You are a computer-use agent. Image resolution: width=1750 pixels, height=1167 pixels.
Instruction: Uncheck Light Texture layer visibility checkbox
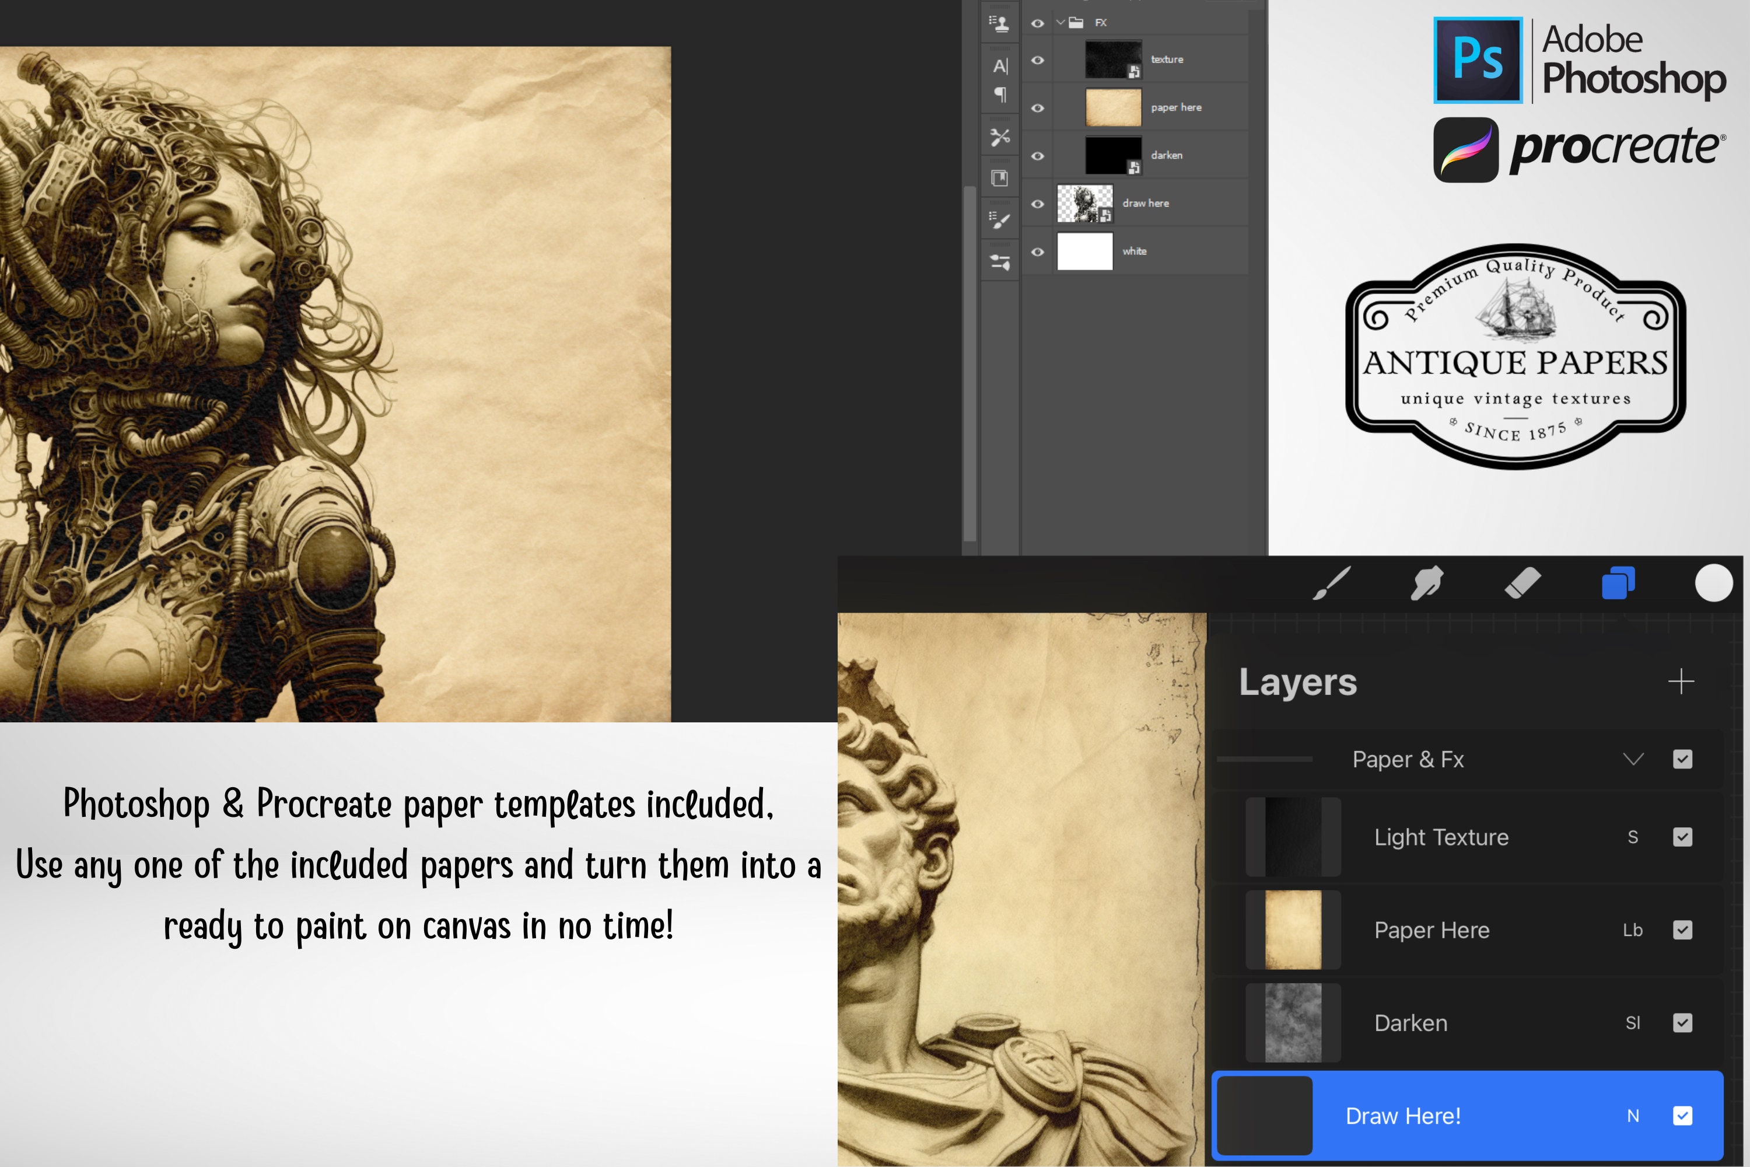1682,837
